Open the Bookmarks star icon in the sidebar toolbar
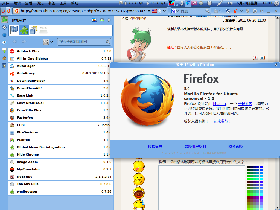Image resolution: width=280 pixels, height=210 pixels. 4,66
